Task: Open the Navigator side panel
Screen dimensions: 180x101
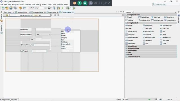Action: 1,29
